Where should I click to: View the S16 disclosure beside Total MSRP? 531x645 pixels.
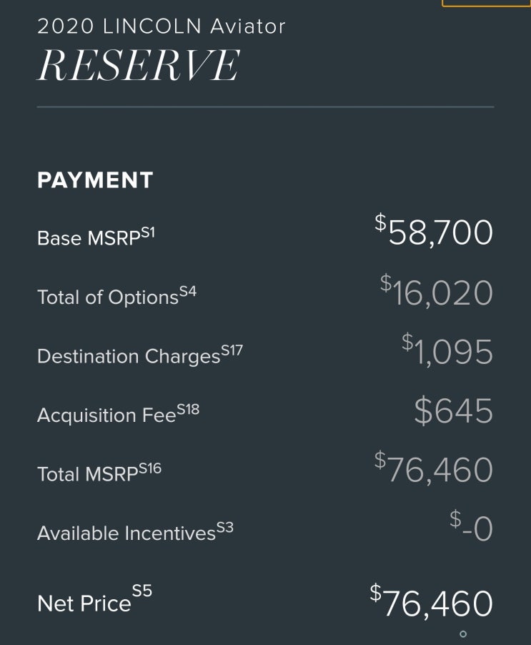pyautogui.click(x=150, y=468)
